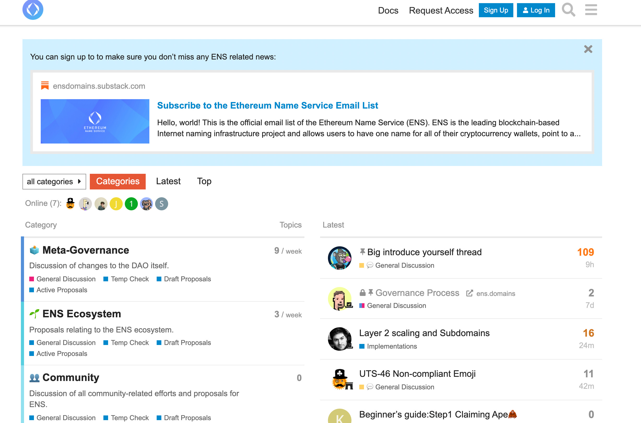
Task: Switch to the Top tab
Action: point(204,181)
